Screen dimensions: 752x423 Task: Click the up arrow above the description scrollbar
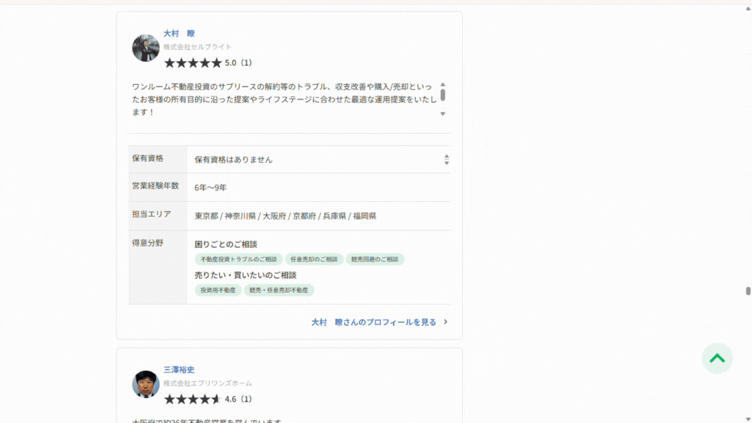point(443,84)
